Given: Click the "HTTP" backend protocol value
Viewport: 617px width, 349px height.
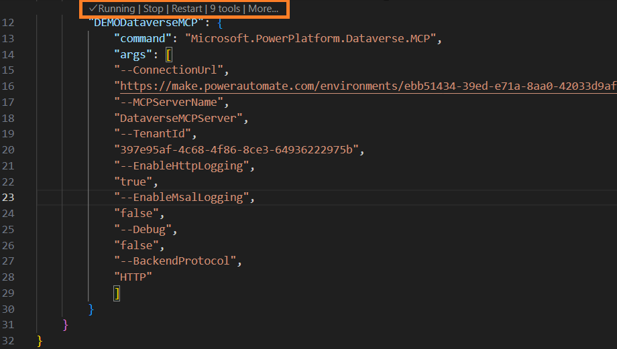Looking at the screenshot, I should 133,277.
